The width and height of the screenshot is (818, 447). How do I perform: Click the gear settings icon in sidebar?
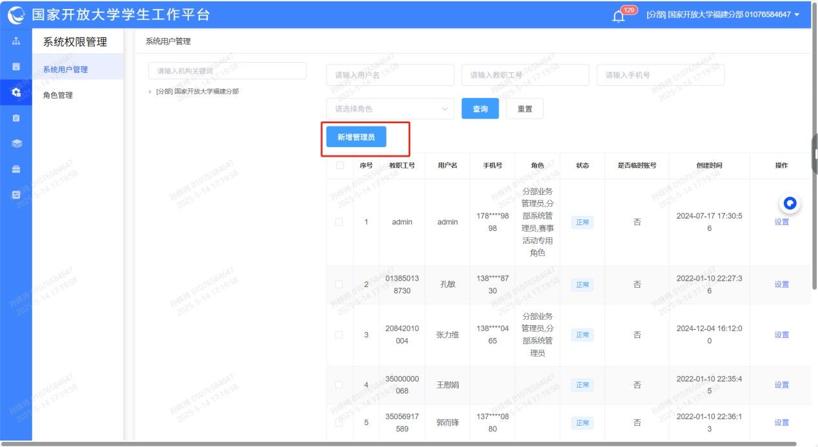click(x=16, y=92)
